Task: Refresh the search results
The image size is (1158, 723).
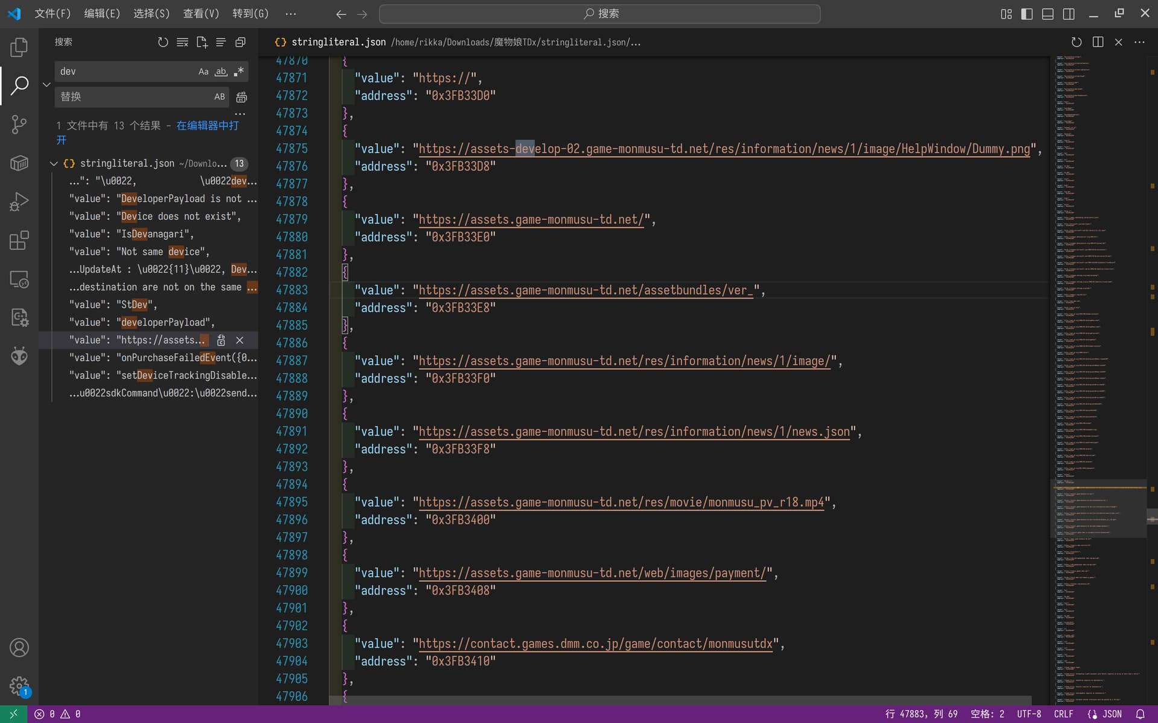Action: click(163, 42)
